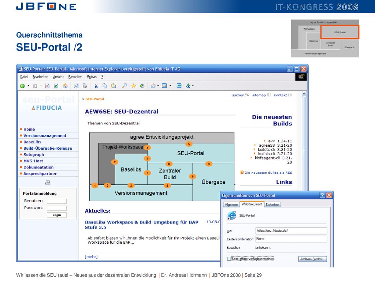Click the Login button
The height and width of the screenshot is (281, 375).
pos(57,215)
